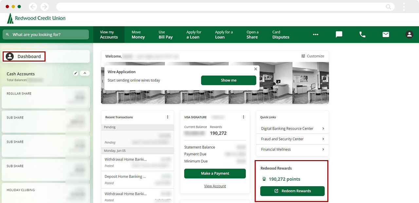Open the Move Money menu
The width and height of the screenshot is (419, 203).
tap(138, 34)
